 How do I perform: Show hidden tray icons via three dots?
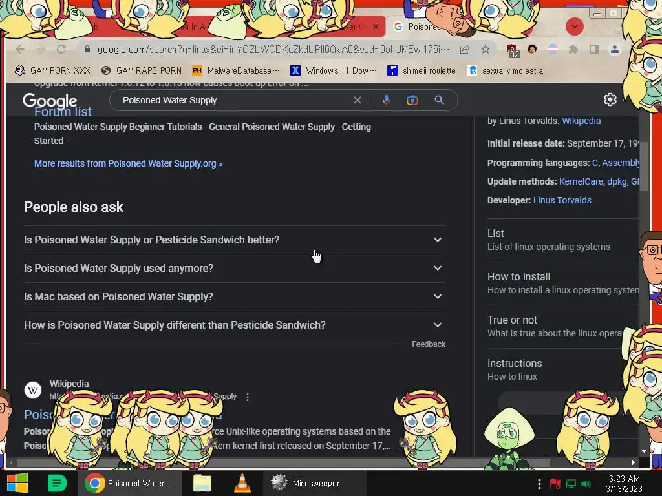539,484
